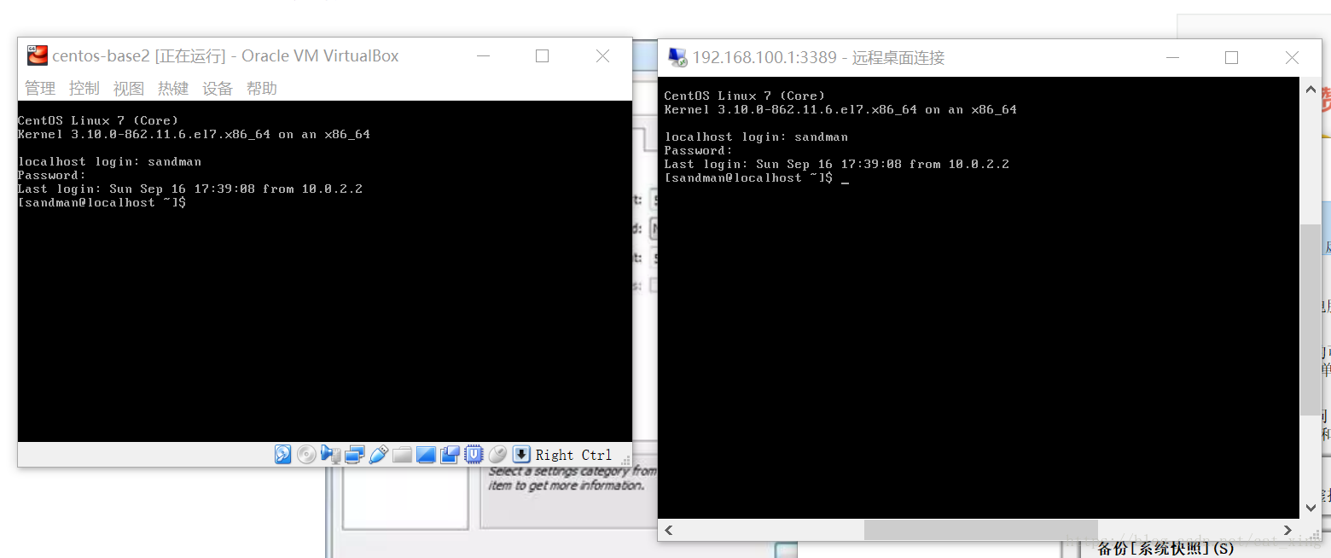The width and height of the screenshot is (1331, 558).
Task: Click 'Last login' line in VirtualBox console
Action: 189,189
